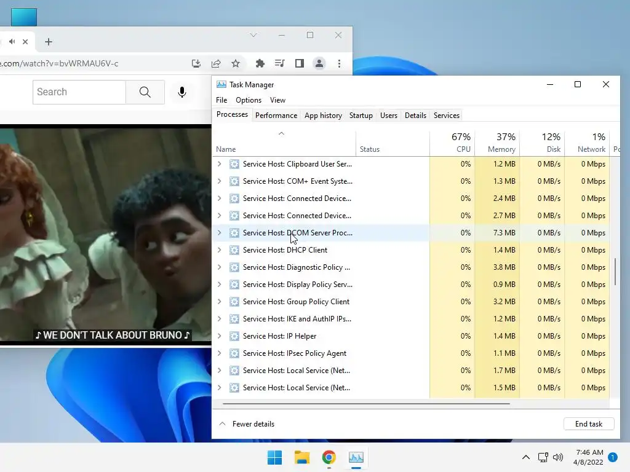Expand Service Host: COM+ Event System row
Screen dimensions: 630x472
point(220,181)
